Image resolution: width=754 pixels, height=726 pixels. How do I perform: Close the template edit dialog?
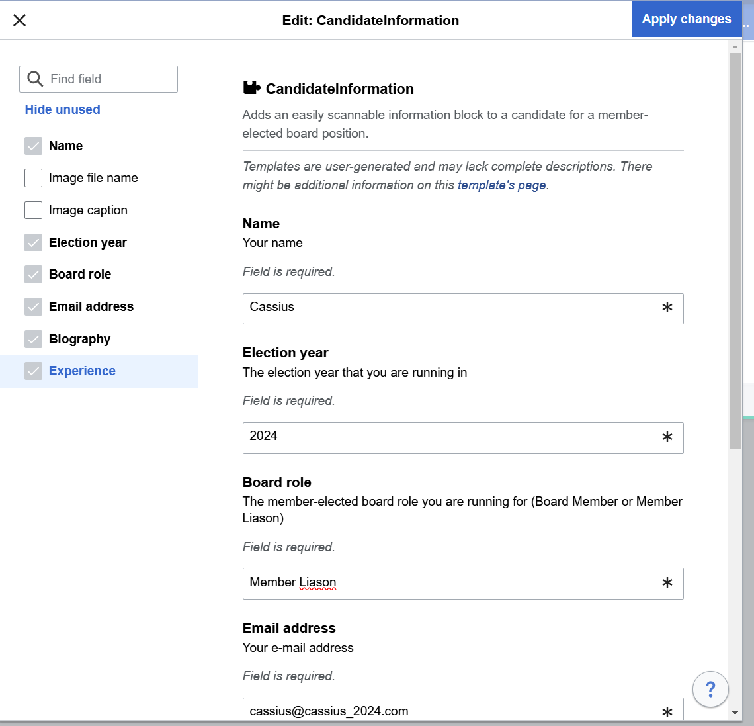tap(20, 20)
